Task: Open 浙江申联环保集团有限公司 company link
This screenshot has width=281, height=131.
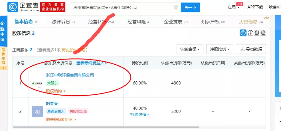Action: (x=70, y=75)
